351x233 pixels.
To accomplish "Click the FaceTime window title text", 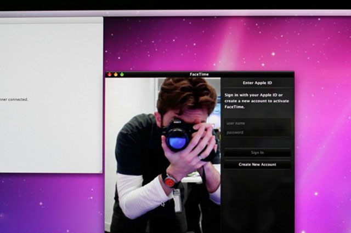I will coord(199,74).
